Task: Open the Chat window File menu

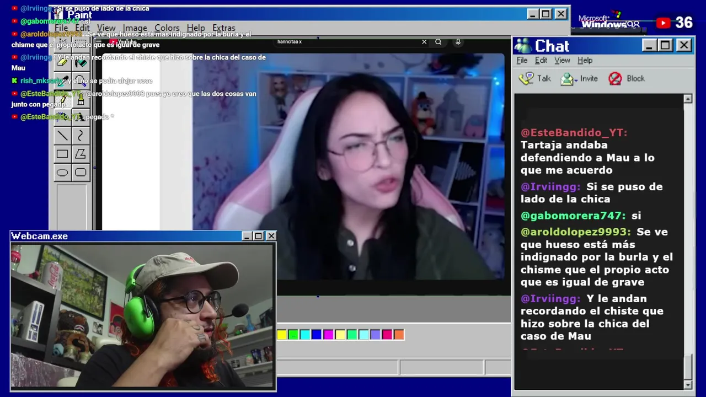Action: 522,60
